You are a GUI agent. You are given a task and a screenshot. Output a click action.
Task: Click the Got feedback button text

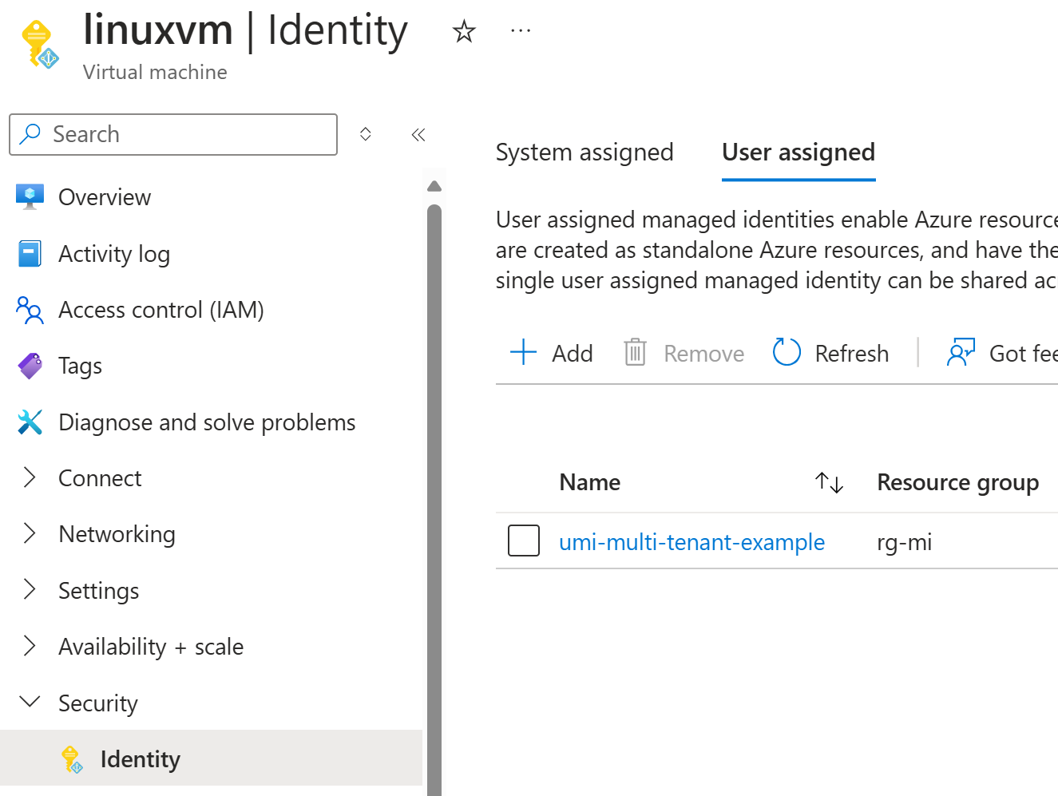click(x=1023, y=354)
